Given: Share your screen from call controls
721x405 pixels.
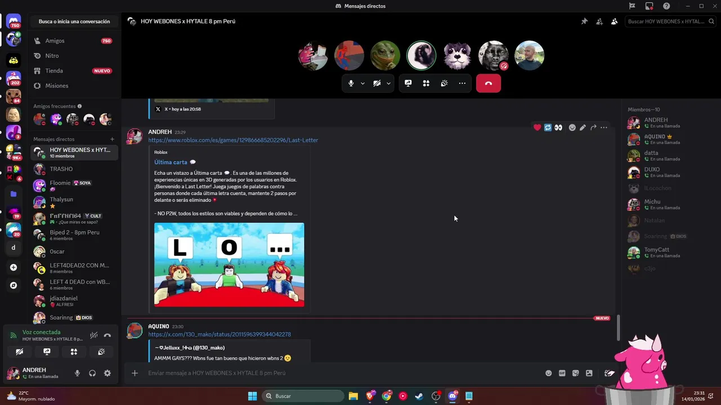Looking at the screenshot, I should (x=408, y=83).
